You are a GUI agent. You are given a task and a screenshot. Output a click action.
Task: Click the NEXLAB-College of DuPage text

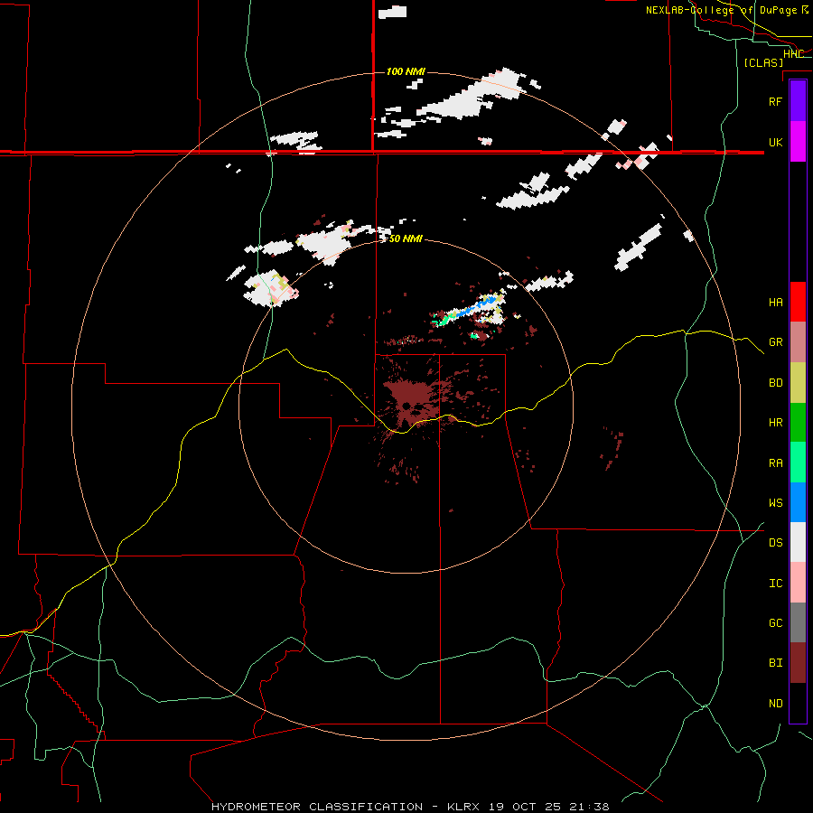(x=721, y=10)
